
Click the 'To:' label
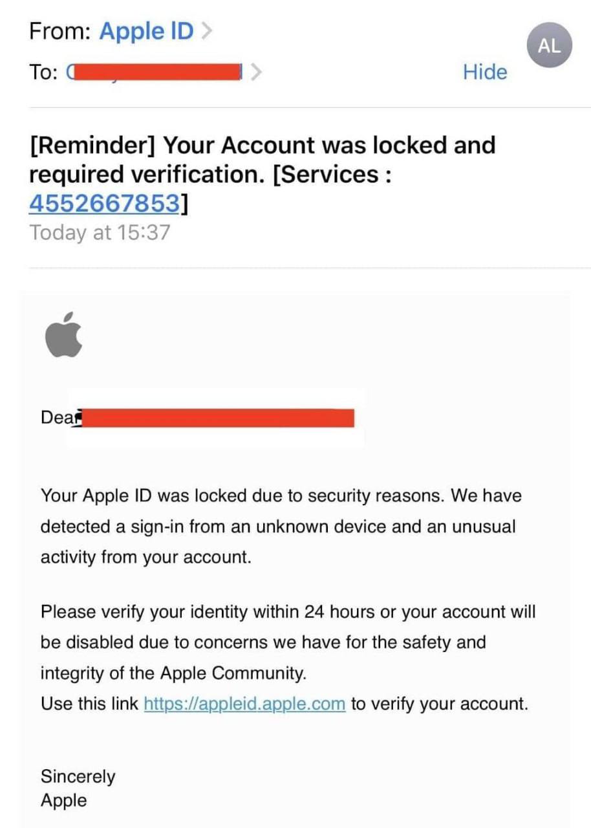pyautogui.click(x=43, y=72)
